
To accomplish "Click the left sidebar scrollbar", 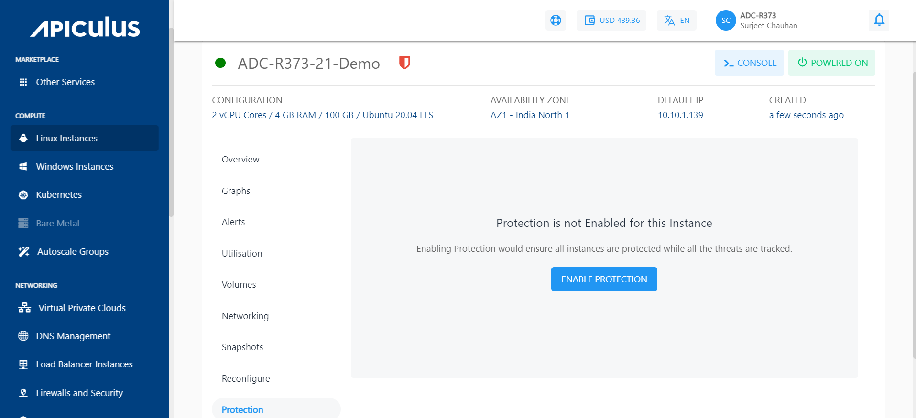I will point(171,119).
